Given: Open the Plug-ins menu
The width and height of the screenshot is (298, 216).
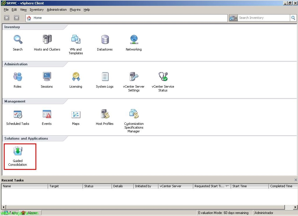Looking at the screenshot, I should 75,10.
